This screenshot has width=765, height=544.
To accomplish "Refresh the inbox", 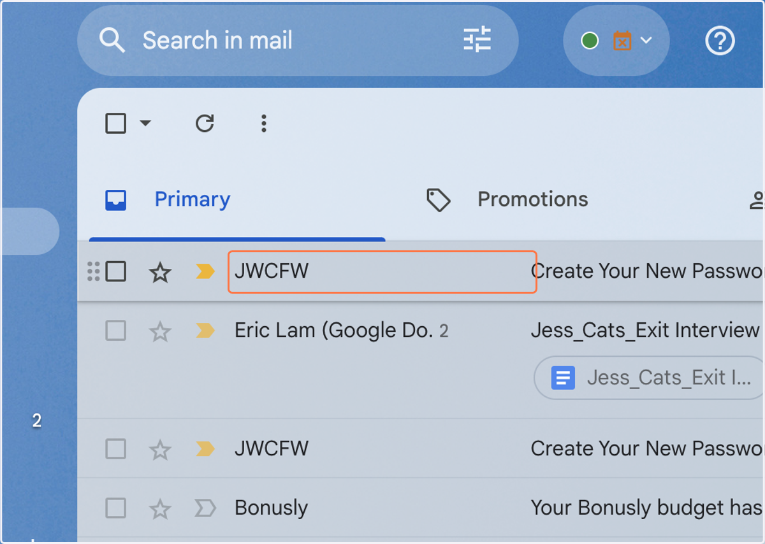I will point(205,123).
